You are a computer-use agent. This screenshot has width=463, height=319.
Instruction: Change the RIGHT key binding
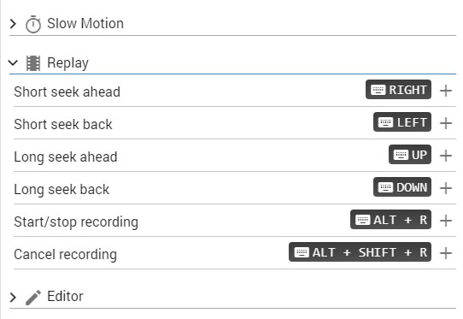click(398, 90)
